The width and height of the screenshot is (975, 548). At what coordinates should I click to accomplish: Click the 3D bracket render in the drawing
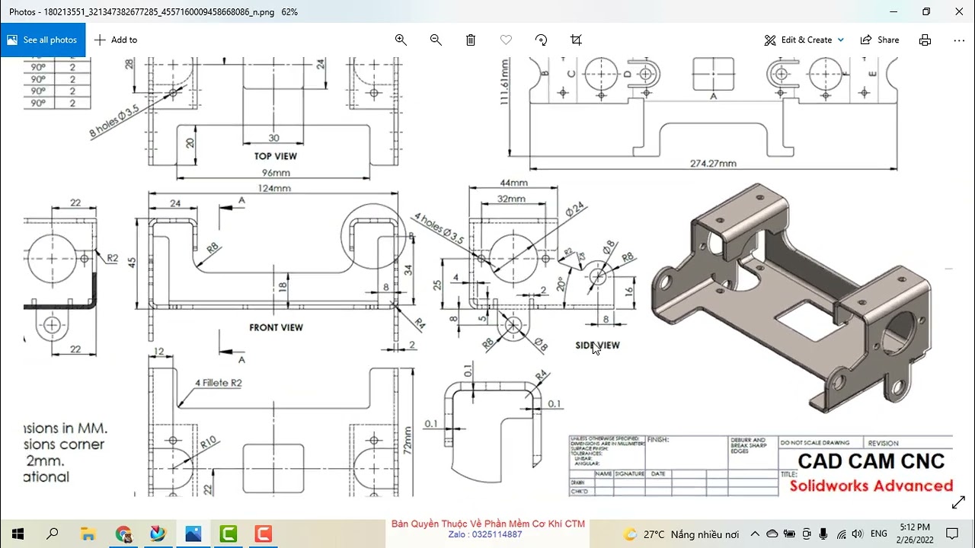point(792,298)
